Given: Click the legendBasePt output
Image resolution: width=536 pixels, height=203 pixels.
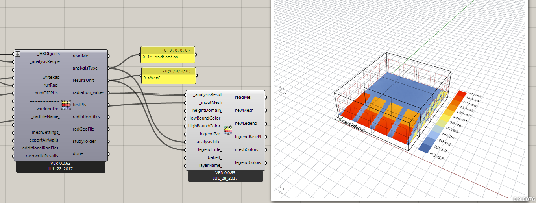Looking at the screenshot, I should click(248, 137).
